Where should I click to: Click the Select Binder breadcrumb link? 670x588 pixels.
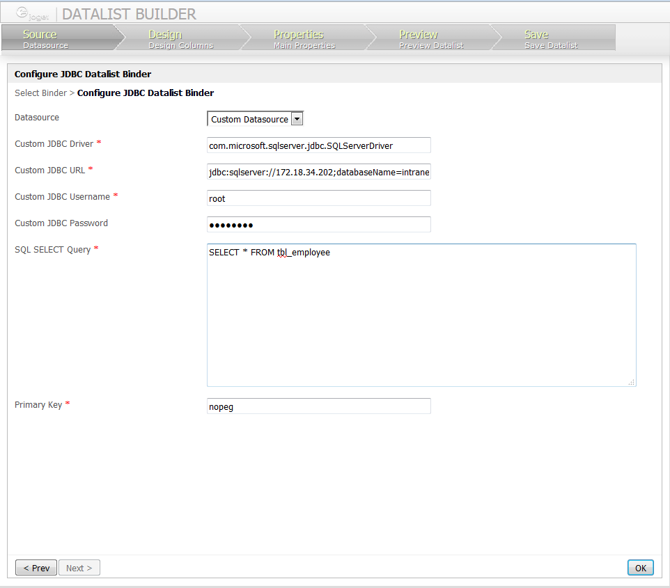[40, 93]
